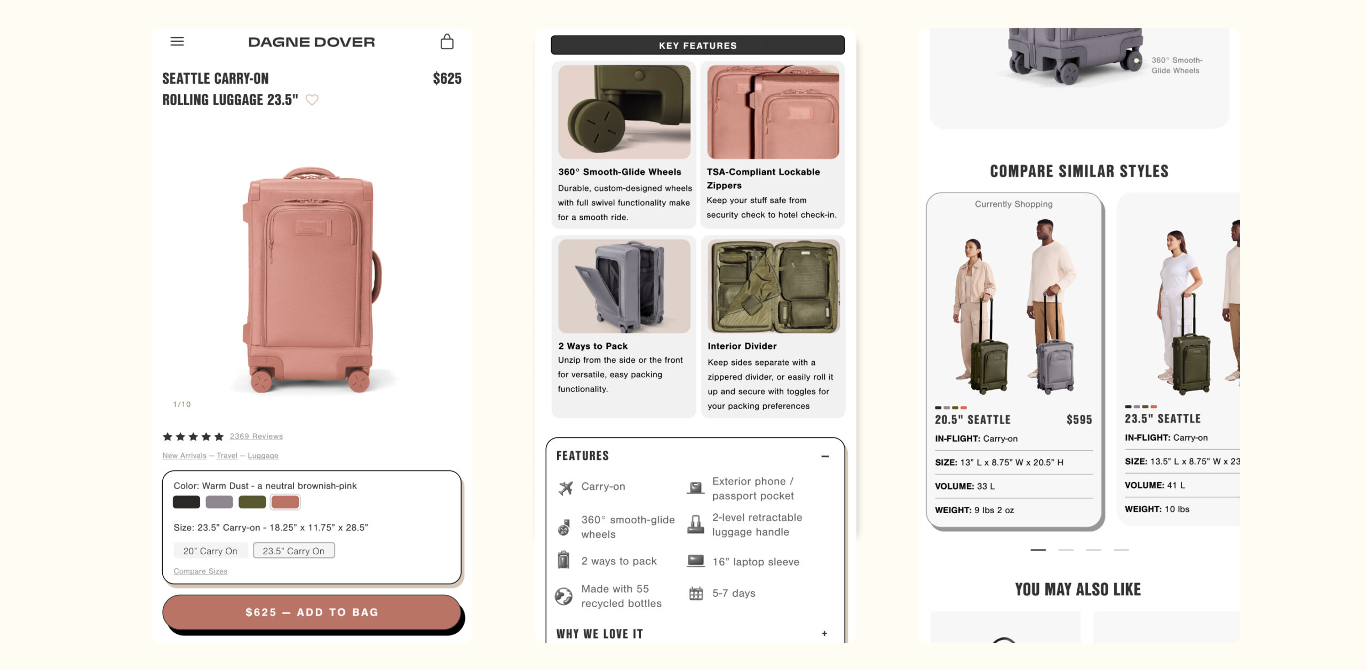Add to wishlist with heart icon
This screenshot has height=670, width=1366.
(312, 100)
